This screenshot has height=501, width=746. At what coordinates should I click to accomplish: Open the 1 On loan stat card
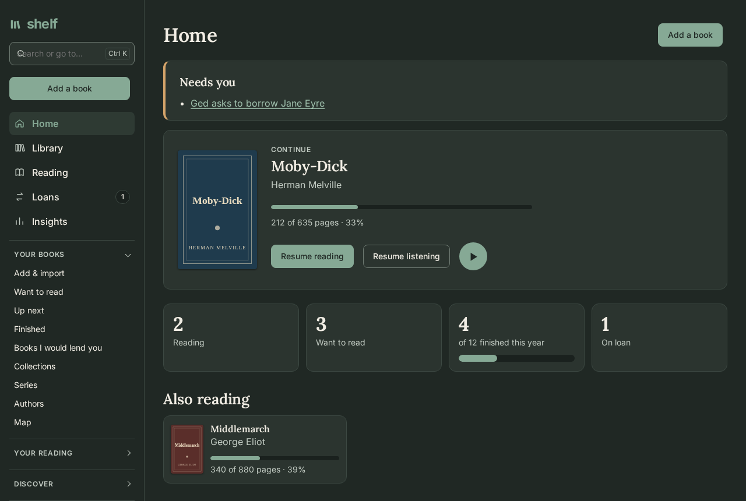tap(659, 337)
